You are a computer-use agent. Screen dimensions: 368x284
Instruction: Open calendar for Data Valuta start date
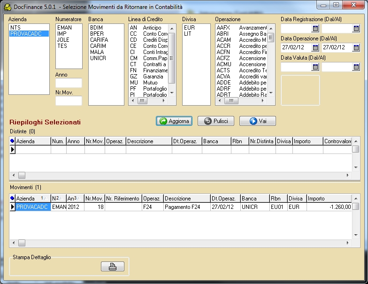click(x=315, y=67)
